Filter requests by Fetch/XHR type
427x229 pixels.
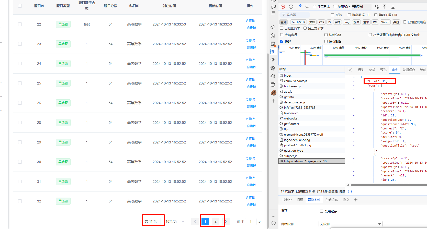pyautogui.click(x=298, y=22)
